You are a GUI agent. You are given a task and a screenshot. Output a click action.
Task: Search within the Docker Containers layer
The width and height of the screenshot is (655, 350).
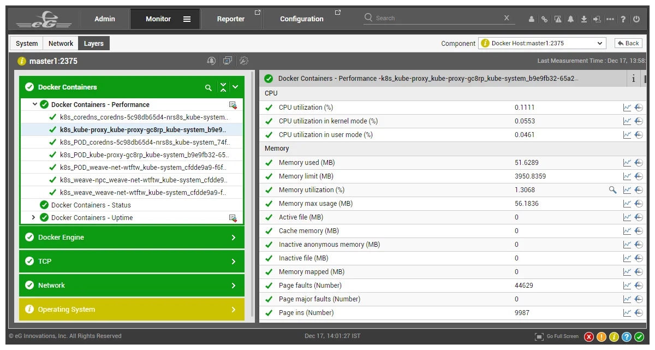click(208, 87)
